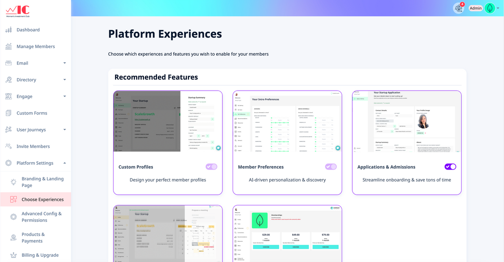Open the account dropdown arrow near avatar
Viewport: 504px width, 262px height.
[498, 8]
